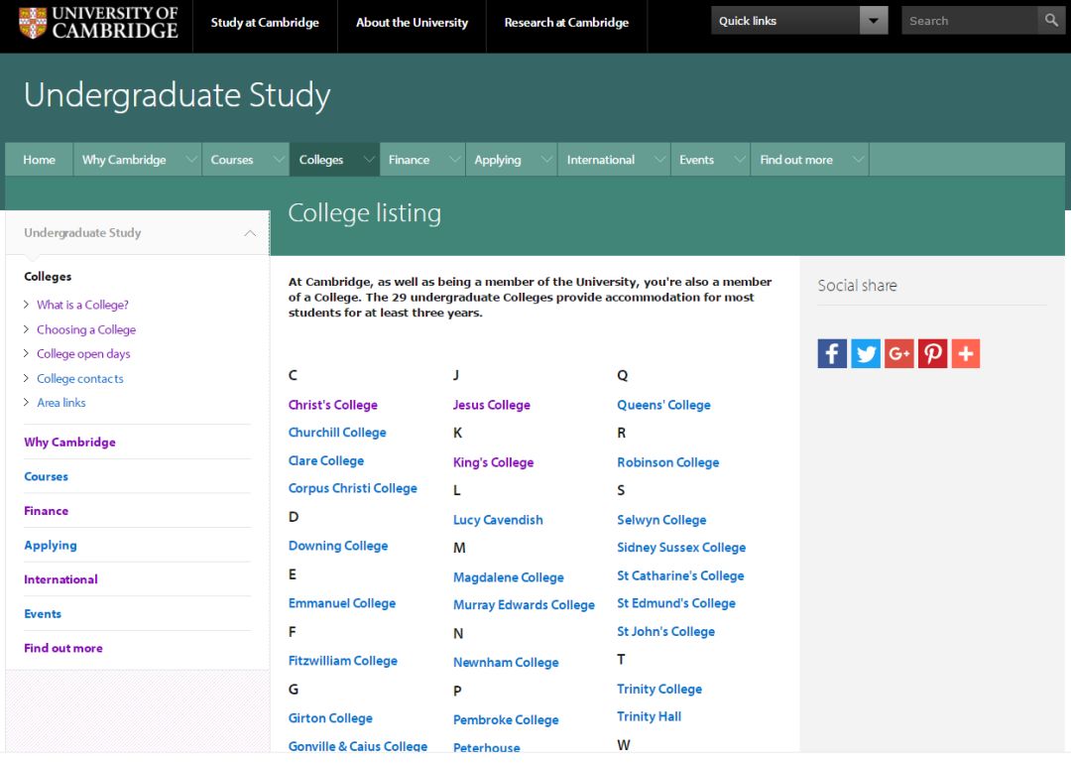Open the Jesus College link

(x=492, y=405)
